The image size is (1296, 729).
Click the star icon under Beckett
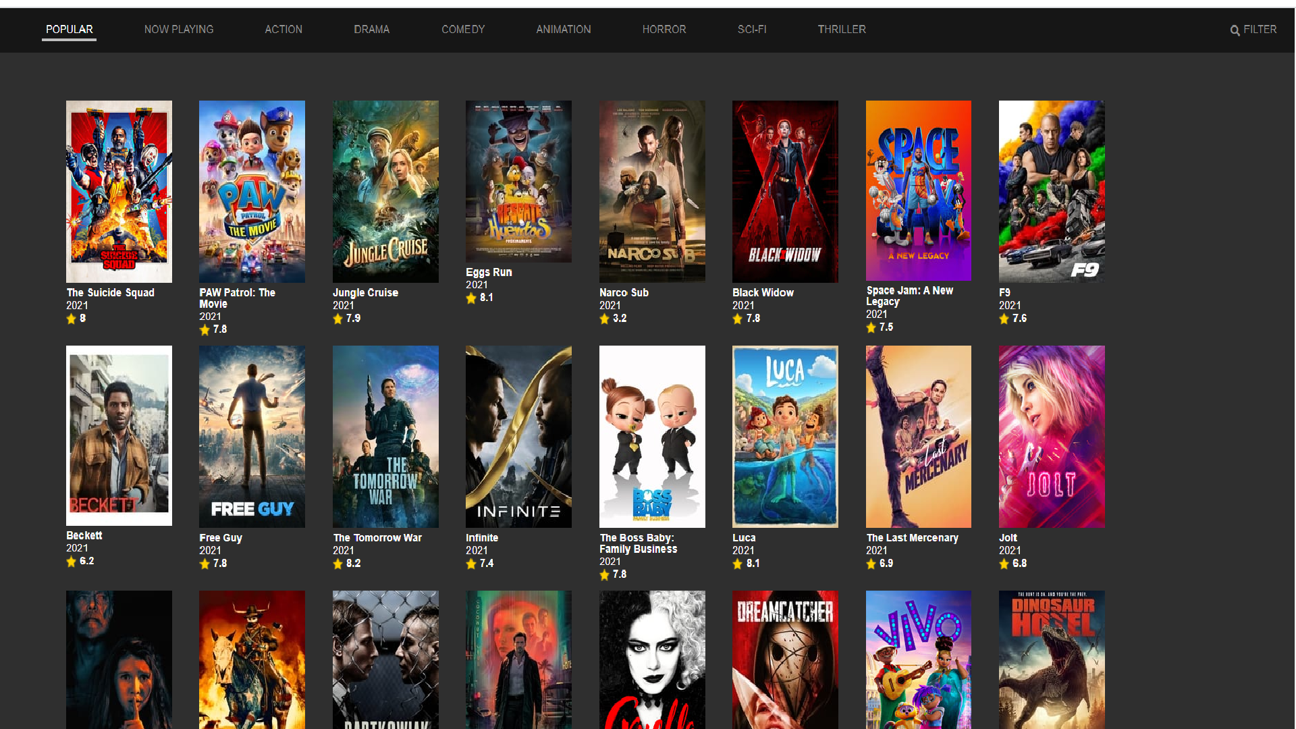pos(71,562)
